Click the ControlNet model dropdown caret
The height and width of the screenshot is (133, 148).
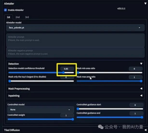pyautogui.click(x=69, y=110)
